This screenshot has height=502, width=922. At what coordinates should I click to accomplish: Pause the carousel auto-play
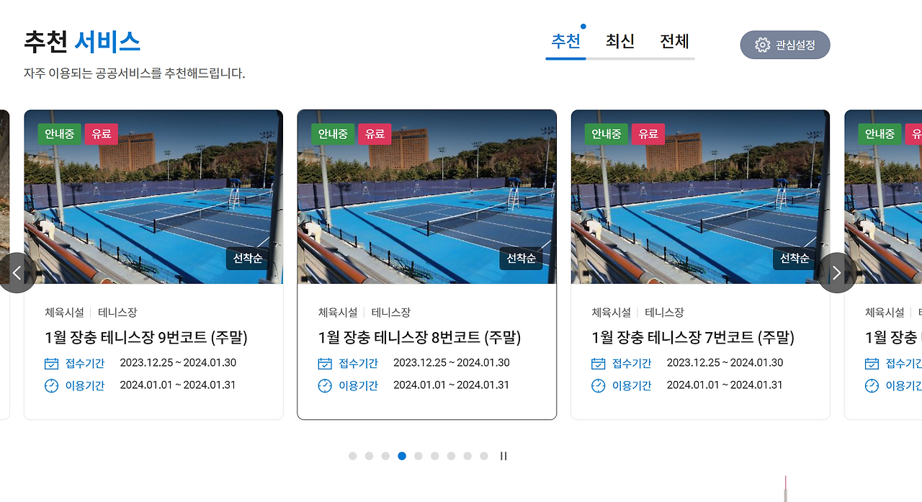pyautogui.click(x=503, y=456)
